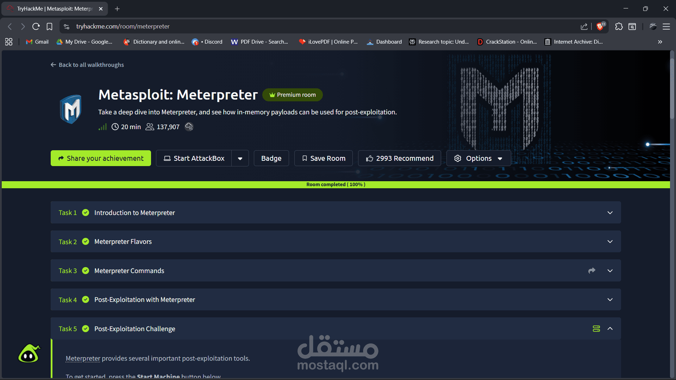The height and width of the screenshot is (380, 676).
Task: Open the browser Extensions icon
Action: (x=619, y=26)
